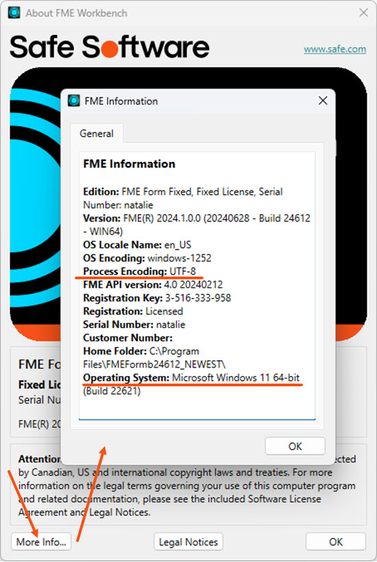
Task: Close the About FME Workbench window
Action: pos(363,13)
